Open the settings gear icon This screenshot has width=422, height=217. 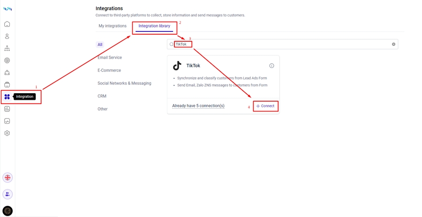coord(7,133)
